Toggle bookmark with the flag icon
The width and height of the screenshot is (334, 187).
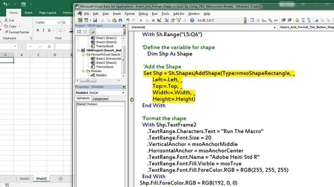click(x=317, y=20)
